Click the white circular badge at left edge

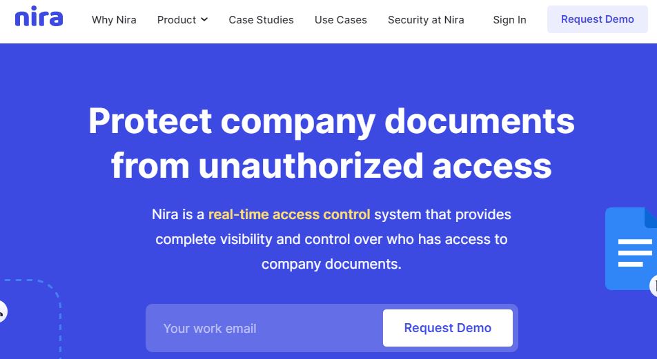point(3,311)
